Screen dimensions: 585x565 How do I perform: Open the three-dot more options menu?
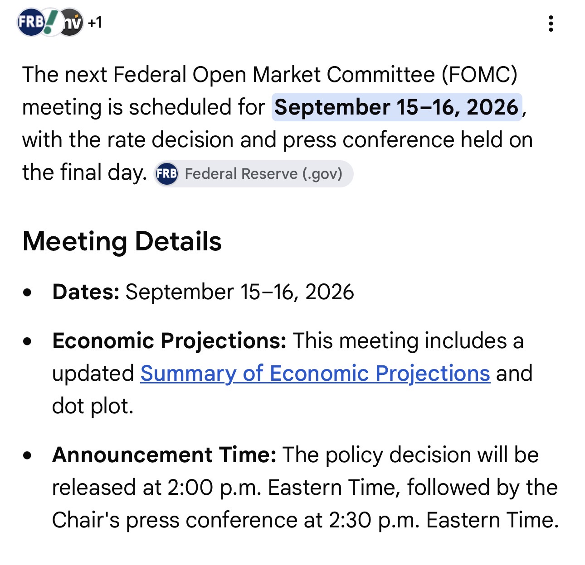point(551,24)
